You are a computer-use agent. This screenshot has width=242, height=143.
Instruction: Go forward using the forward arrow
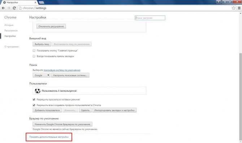click(x=9, y=8)
